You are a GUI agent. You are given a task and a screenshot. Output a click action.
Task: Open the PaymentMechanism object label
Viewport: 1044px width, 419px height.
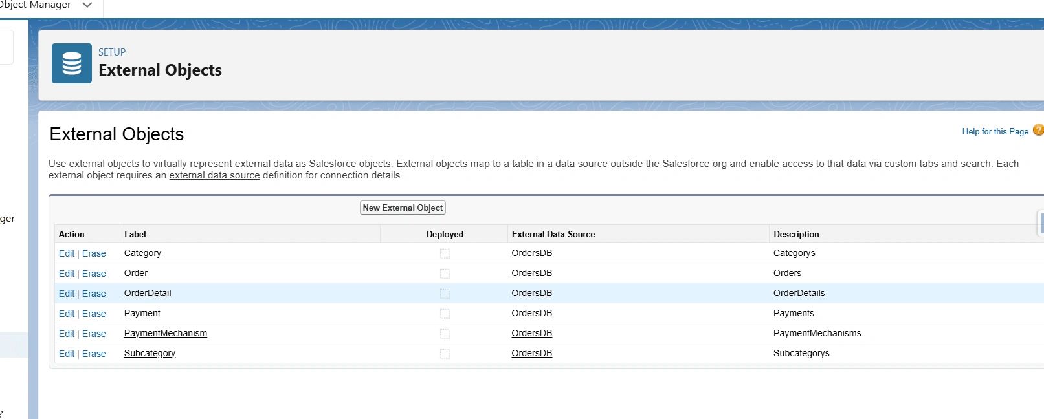pos(166,333)
